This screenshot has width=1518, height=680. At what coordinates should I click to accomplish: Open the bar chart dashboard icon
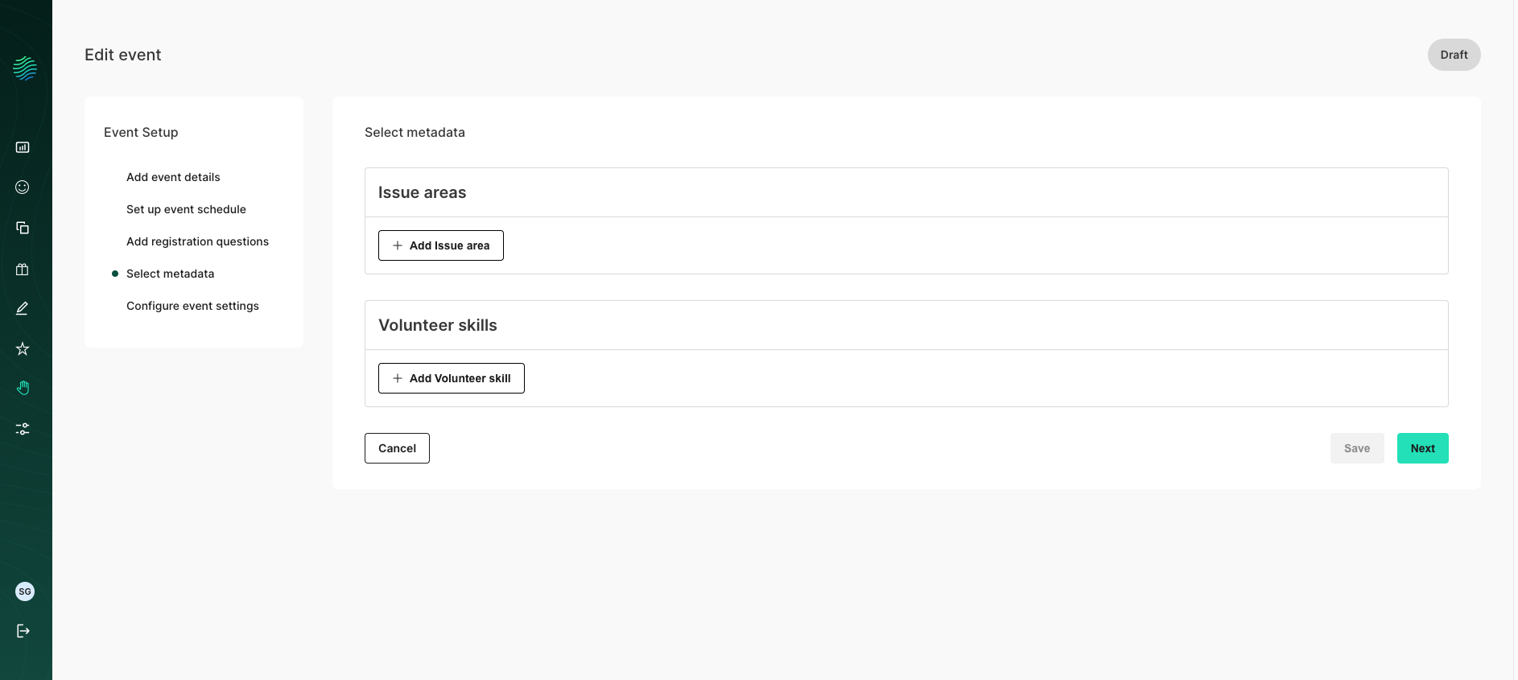click(x=23, y=147)
